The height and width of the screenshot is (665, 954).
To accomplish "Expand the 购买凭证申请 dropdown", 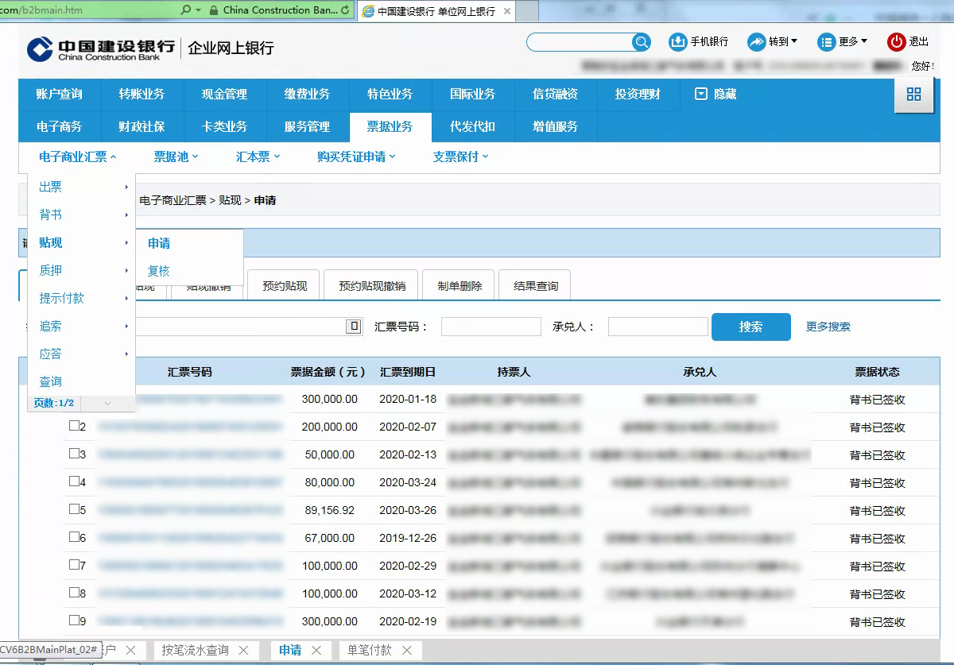I will click(x=356, y=157).
